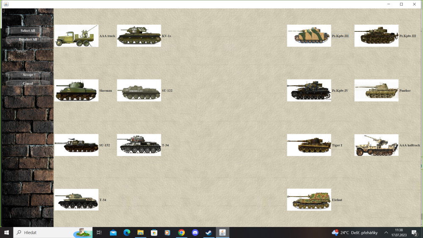Open Task View from the taskbar
Image resolution: width=423 pixels, height=238 pixels.
[99, 233]
